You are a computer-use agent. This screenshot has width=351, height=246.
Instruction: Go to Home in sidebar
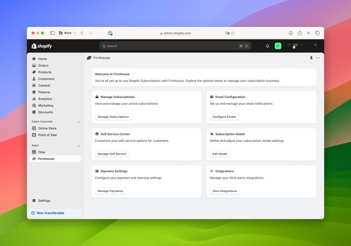55,59
